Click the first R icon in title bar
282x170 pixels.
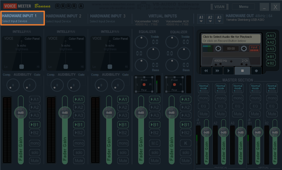[x=58, y=6]
